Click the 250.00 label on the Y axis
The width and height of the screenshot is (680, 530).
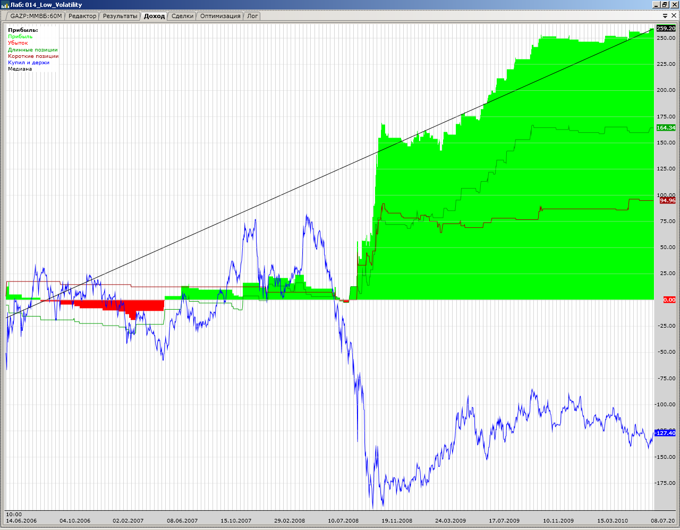coord(666,38)
